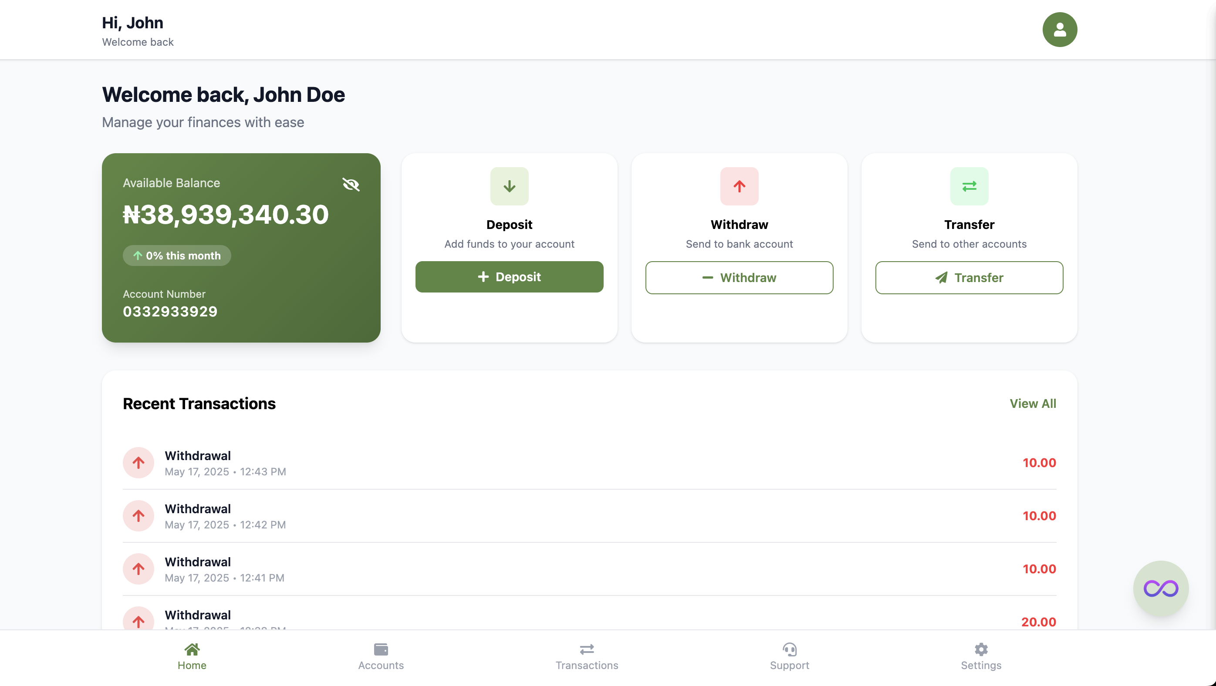This screenshot has width=1216, height=686.
Task: Click the purple infinity floating button
Action: point(1161,588)
